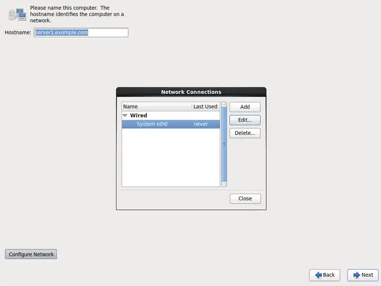381x286 pixels.
Task: Go to the Next installer step
Action: click(x=363, y=275)
